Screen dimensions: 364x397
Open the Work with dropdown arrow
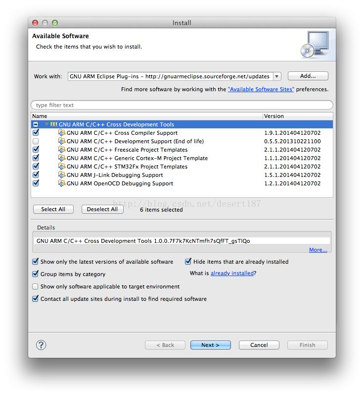(x=277, y=76)
